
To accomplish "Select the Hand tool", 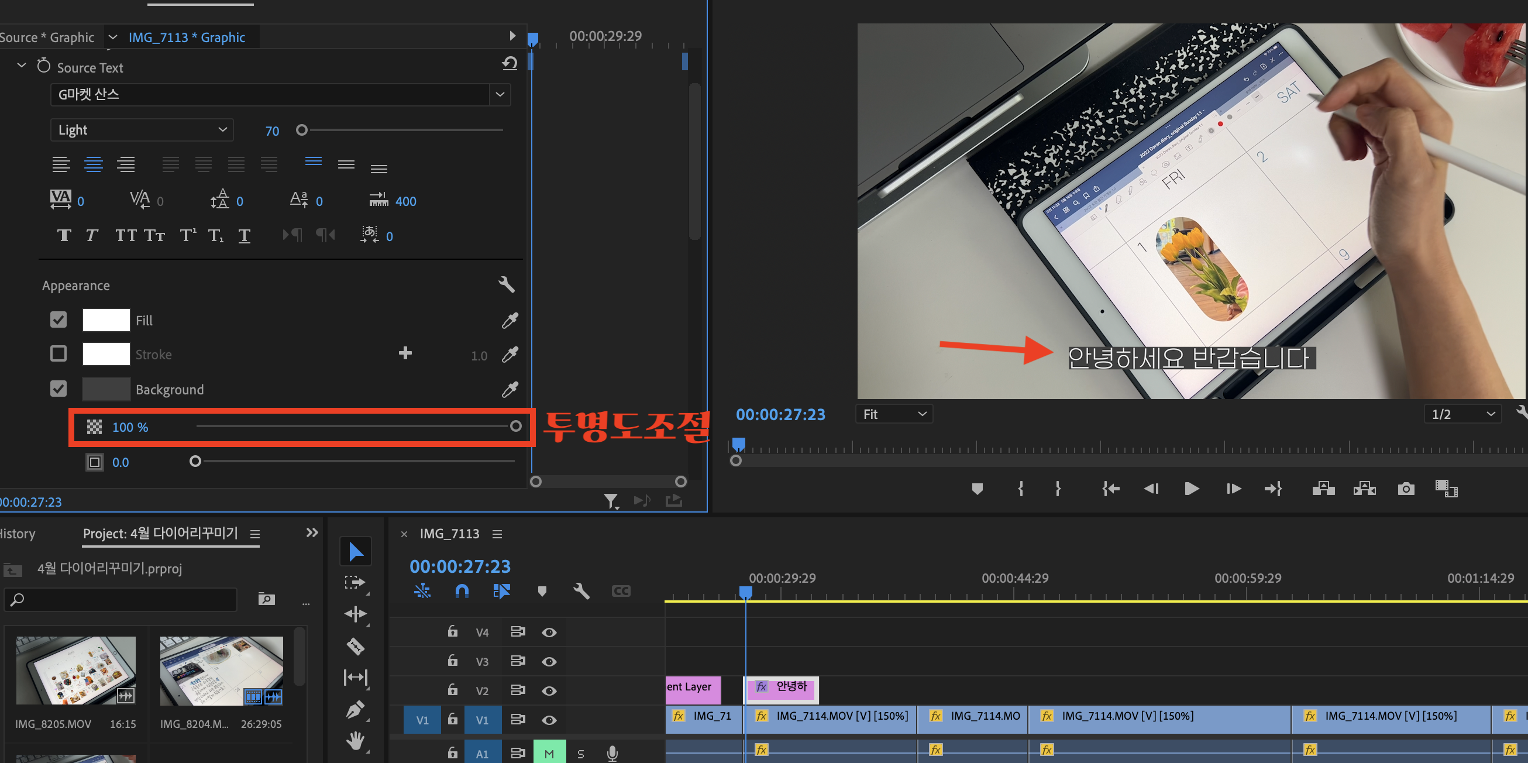I will coord(355,740).
